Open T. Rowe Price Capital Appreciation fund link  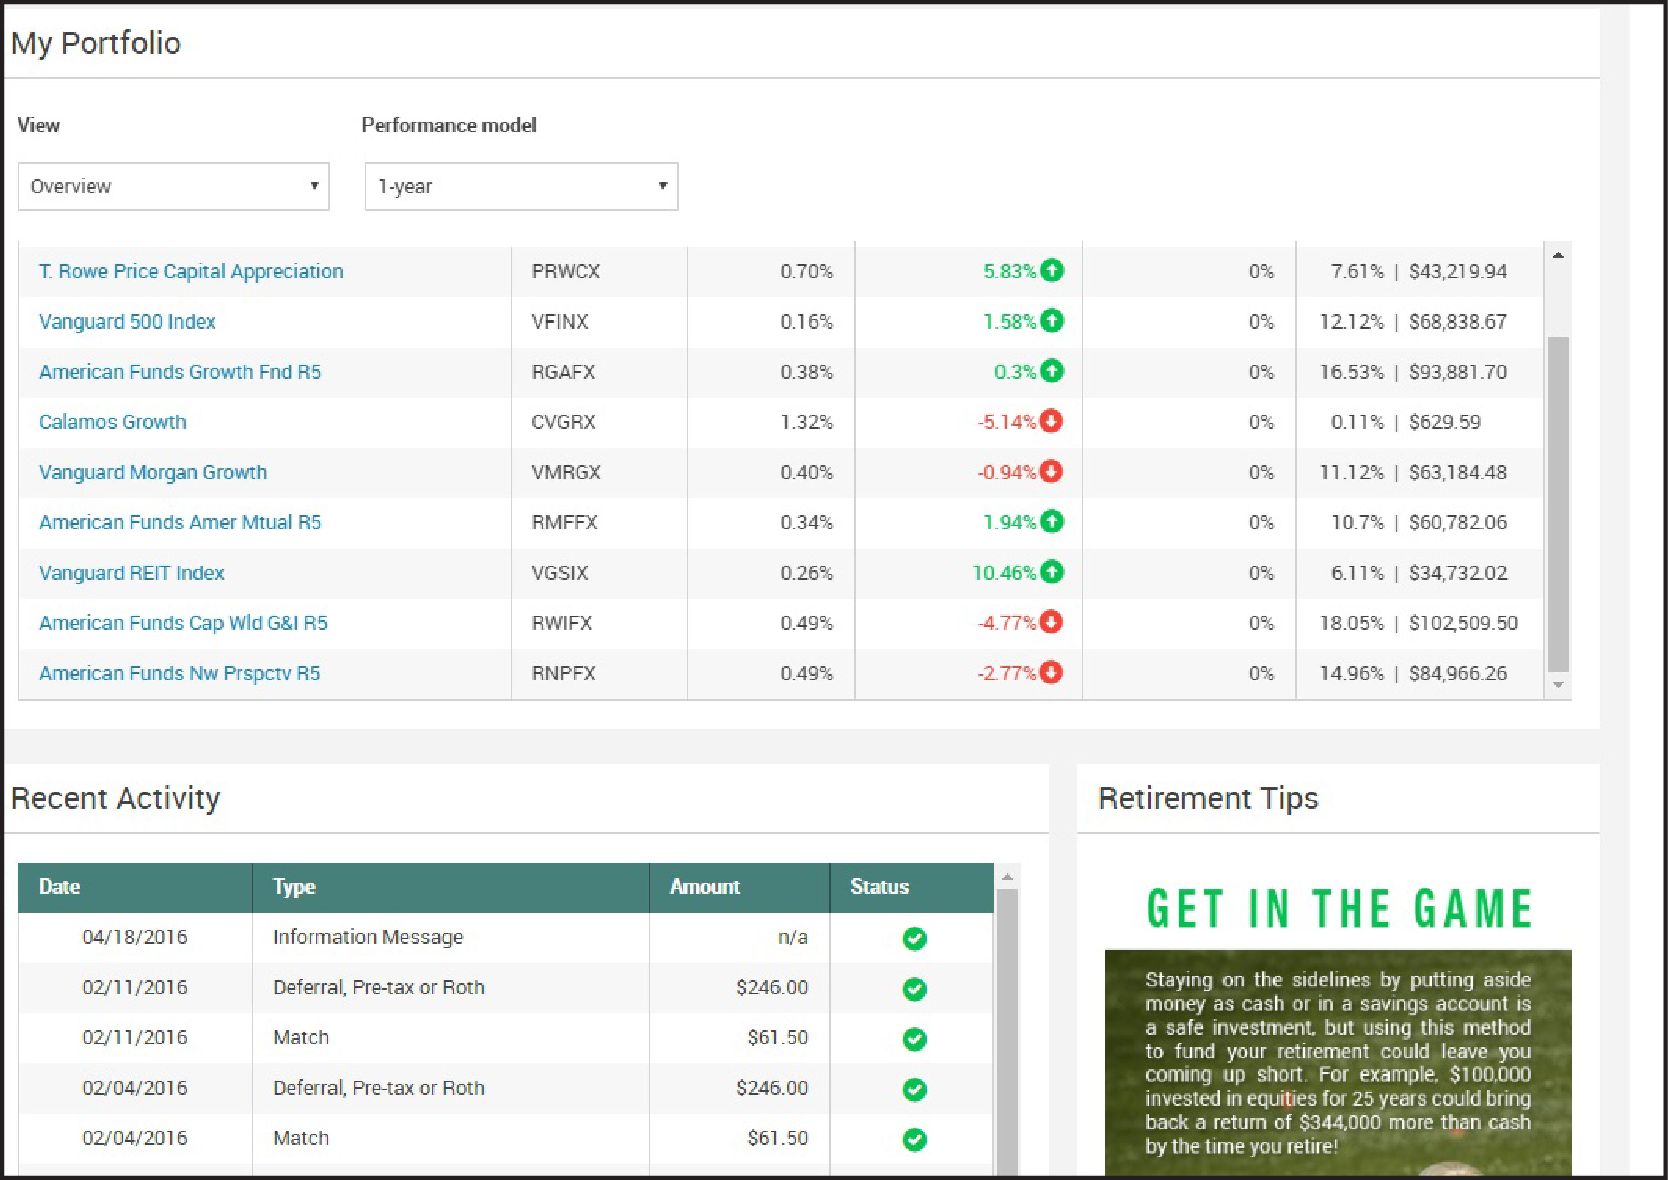pyautogui.click(x=191, y=272)
